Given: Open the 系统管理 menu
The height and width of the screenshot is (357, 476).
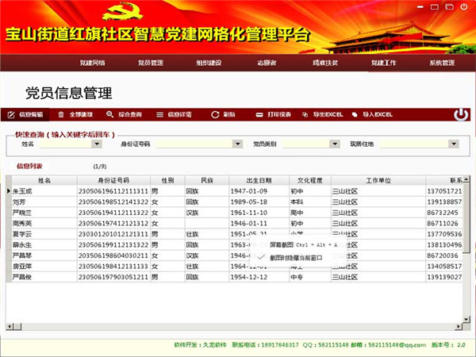Looking at the screenshot, I should (x=442, y=63).
